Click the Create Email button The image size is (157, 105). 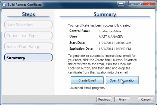point(87,80)
